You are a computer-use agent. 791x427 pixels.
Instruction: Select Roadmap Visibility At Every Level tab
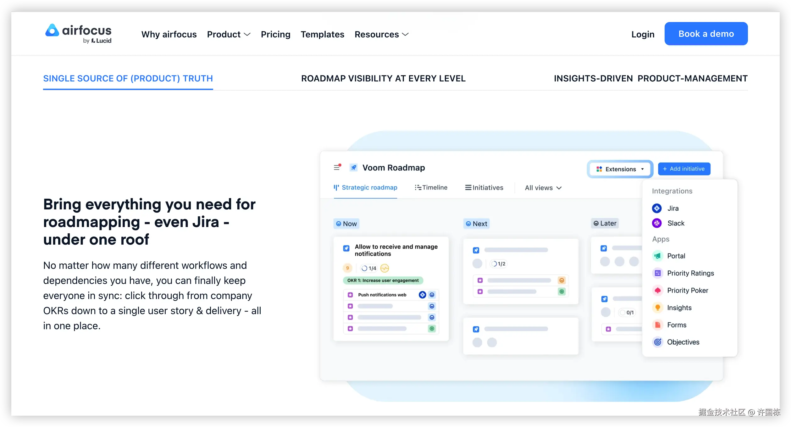pyautogui.click(x=383, y=79)
